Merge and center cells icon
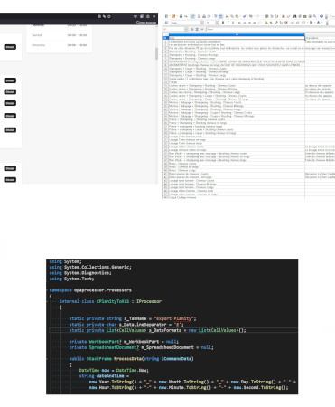The width and height of the screenshot is (335, 407). [x=259, y=23]
